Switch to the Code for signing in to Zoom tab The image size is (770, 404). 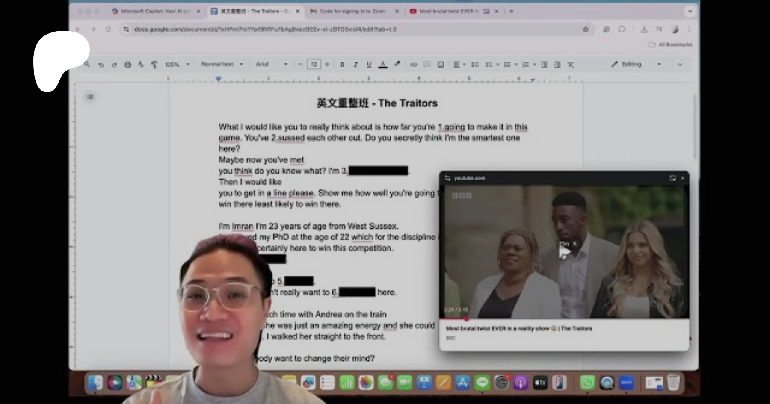click(x=352, y=11)
